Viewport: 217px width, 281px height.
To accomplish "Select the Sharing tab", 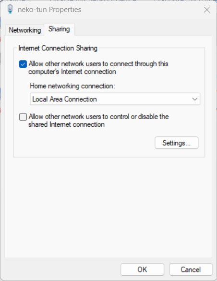I will [59, 29].
